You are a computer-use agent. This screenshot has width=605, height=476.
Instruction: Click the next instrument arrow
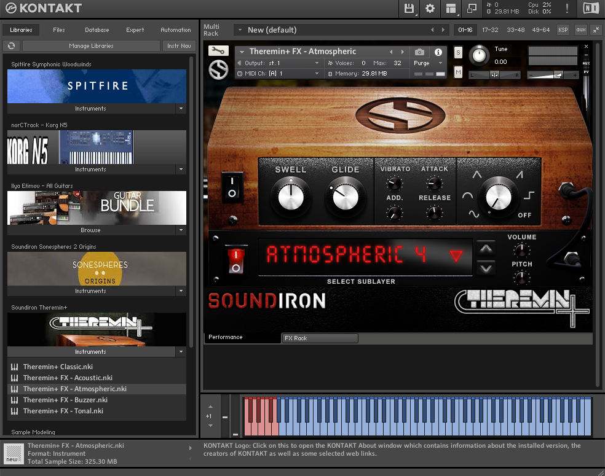403,52
